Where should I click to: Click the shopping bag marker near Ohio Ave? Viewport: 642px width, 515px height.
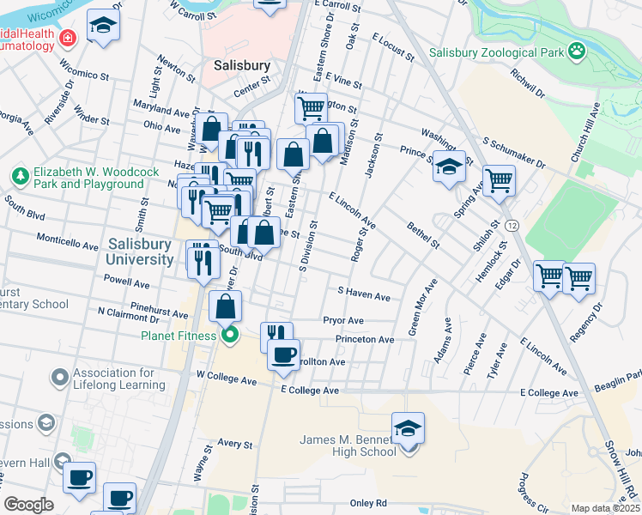point(212,130)
